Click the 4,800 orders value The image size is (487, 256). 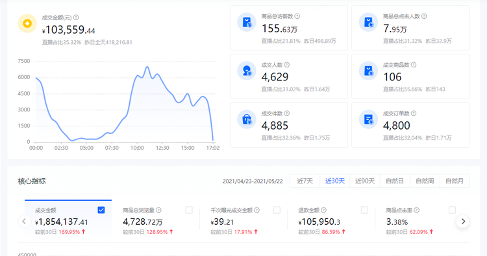(x=397, y=126)
